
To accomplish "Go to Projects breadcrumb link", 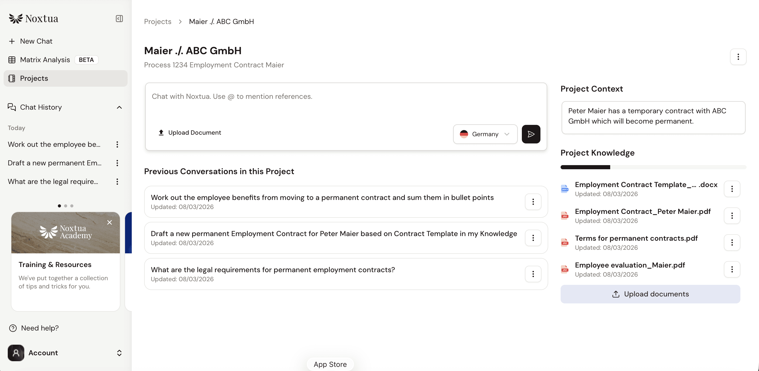I will (x=158, y=22).
